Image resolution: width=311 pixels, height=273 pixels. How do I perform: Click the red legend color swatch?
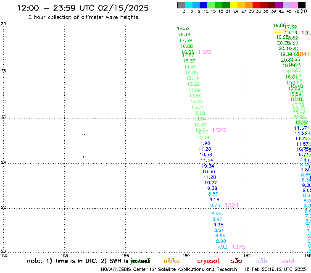pyautogui.click(x=256, y=5)
